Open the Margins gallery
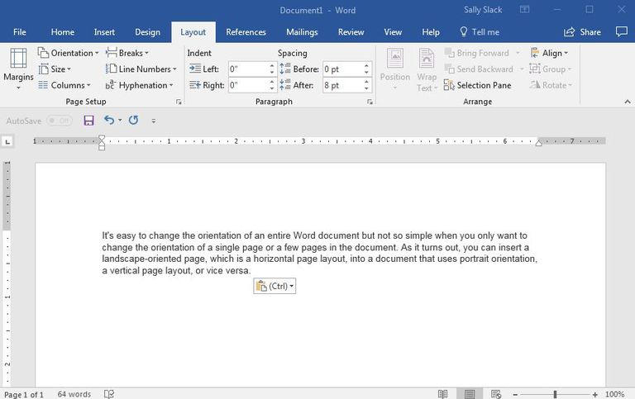The image size is (635, 399). pos(18,69)
